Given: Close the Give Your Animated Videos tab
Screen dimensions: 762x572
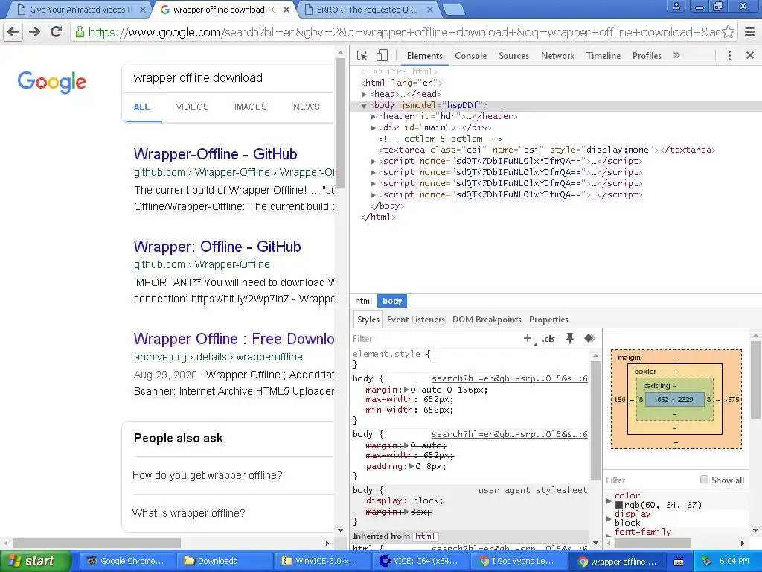Looking at the screenshot, I should [x=143, y=10].
